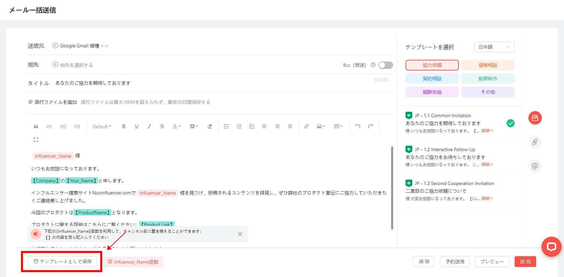Image resolution: width=564 pixels, height=277 pixels.
Task: Clear formatting with the eraser icon
Action: (x=210, y=127)
